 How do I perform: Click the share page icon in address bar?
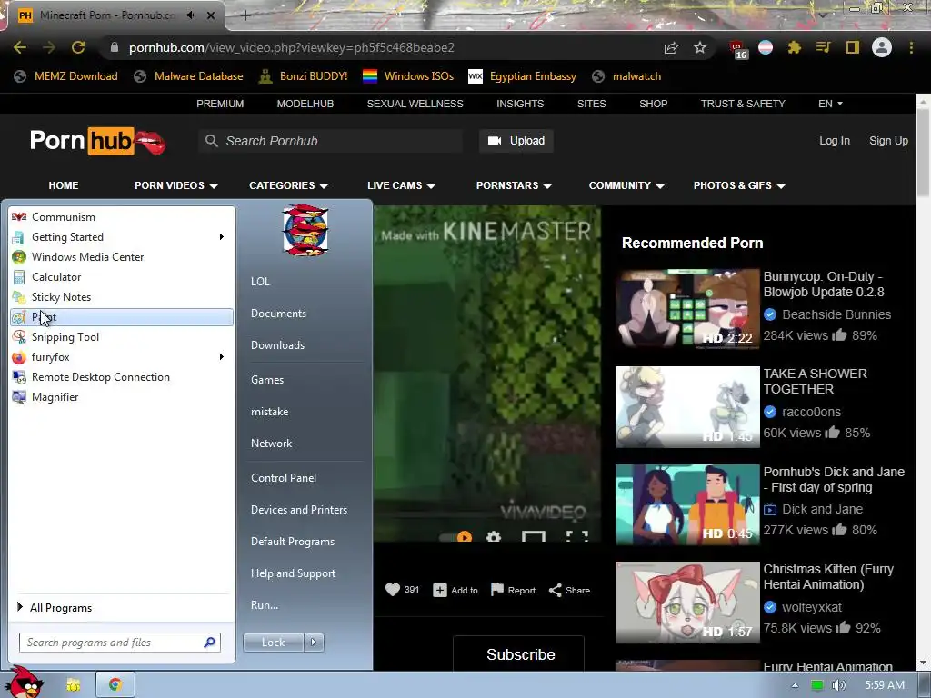(x=671, y=48)
